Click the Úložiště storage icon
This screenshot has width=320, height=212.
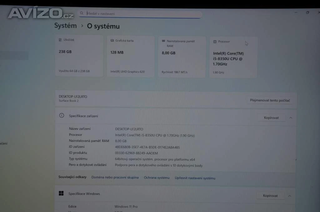[x=60, y=40]
